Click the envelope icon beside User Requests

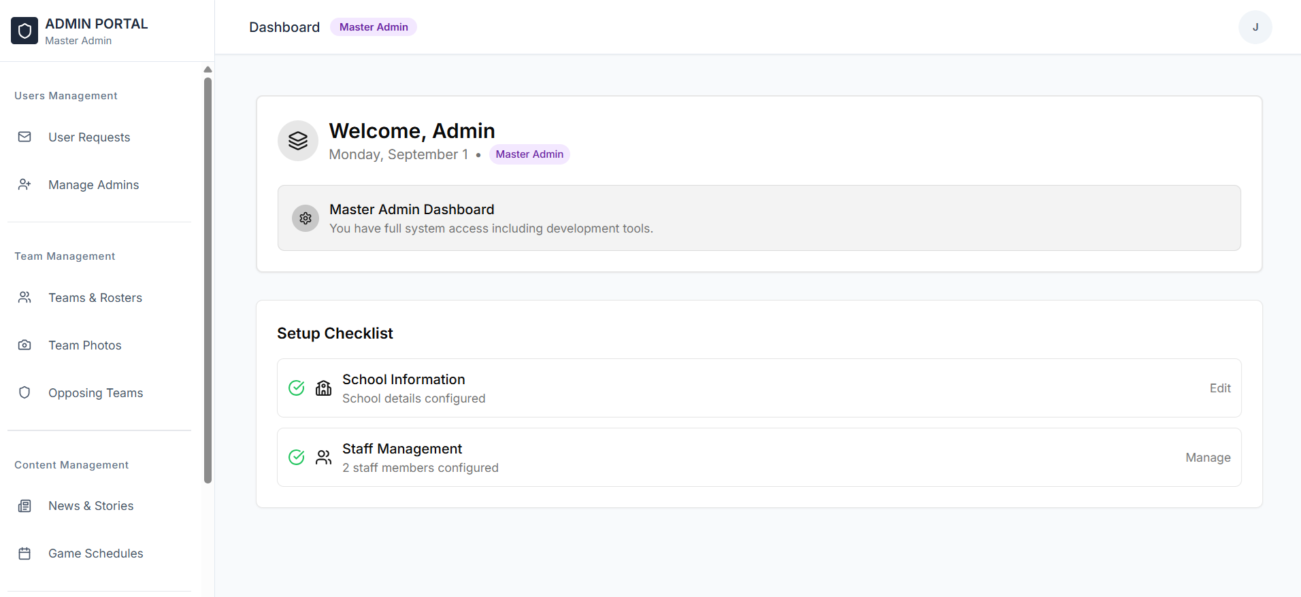coord(24,137)
